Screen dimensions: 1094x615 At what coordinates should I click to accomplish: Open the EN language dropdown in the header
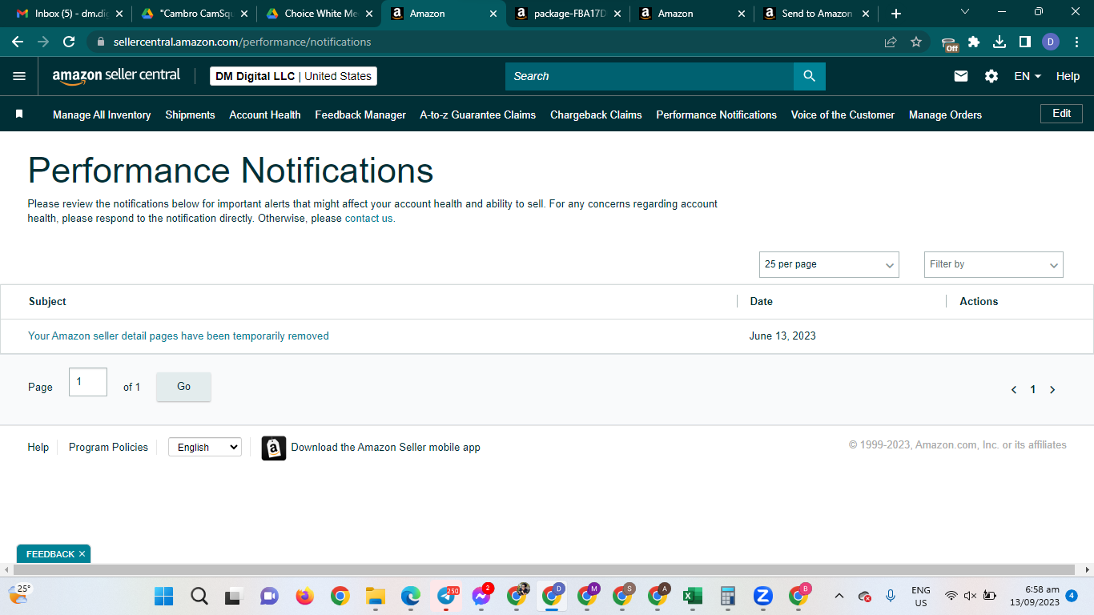(1028, 76)
